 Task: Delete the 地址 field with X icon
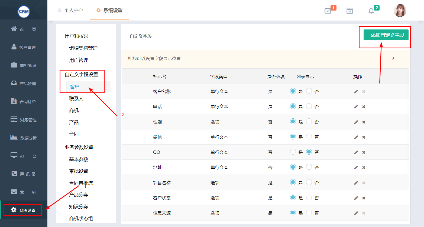tap(364, 168)
